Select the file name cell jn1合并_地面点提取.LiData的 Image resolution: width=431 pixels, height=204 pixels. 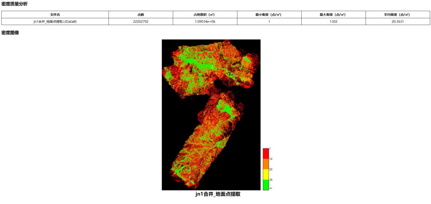pyautogui.click(x=55, y=21)
